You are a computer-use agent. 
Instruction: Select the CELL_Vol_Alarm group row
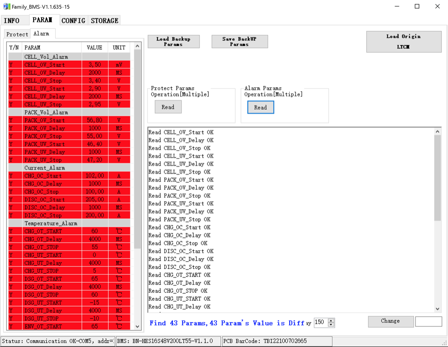(69, 56)
